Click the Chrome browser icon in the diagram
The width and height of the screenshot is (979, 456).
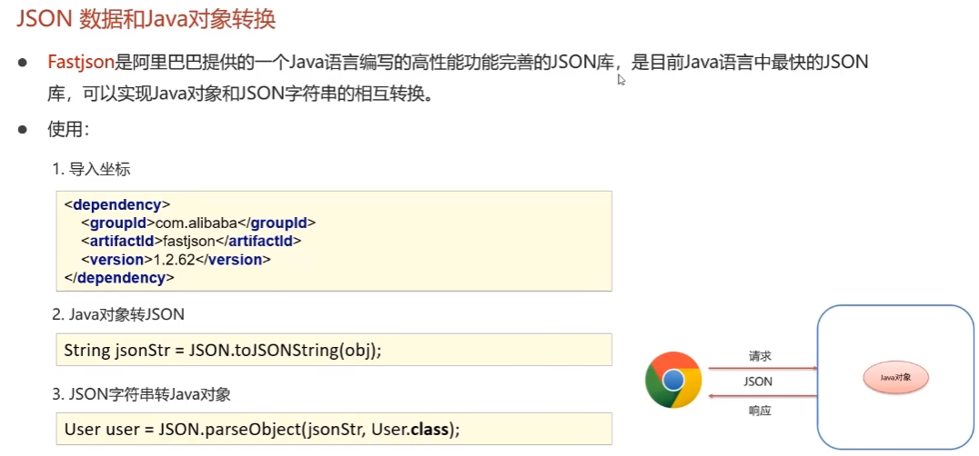[673, 380]
